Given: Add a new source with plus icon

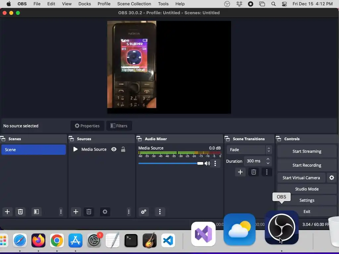Looking at the screenshot, I should click(x=76, y=212).
